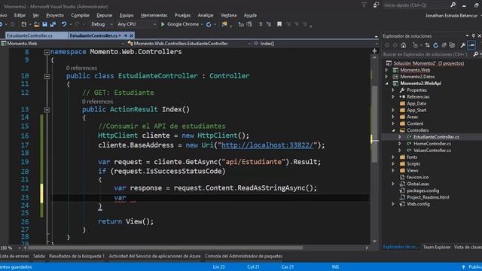The image size is (482, 271).
Task: Collapse the Controllers folder node
Action: coord(393,130)
